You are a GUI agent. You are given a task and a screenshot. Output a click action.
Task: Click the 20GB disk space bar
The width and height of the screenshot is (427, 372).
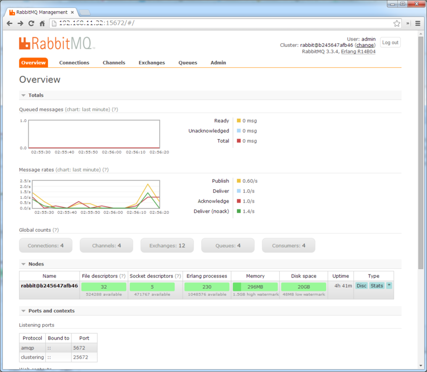click(304, 287)
